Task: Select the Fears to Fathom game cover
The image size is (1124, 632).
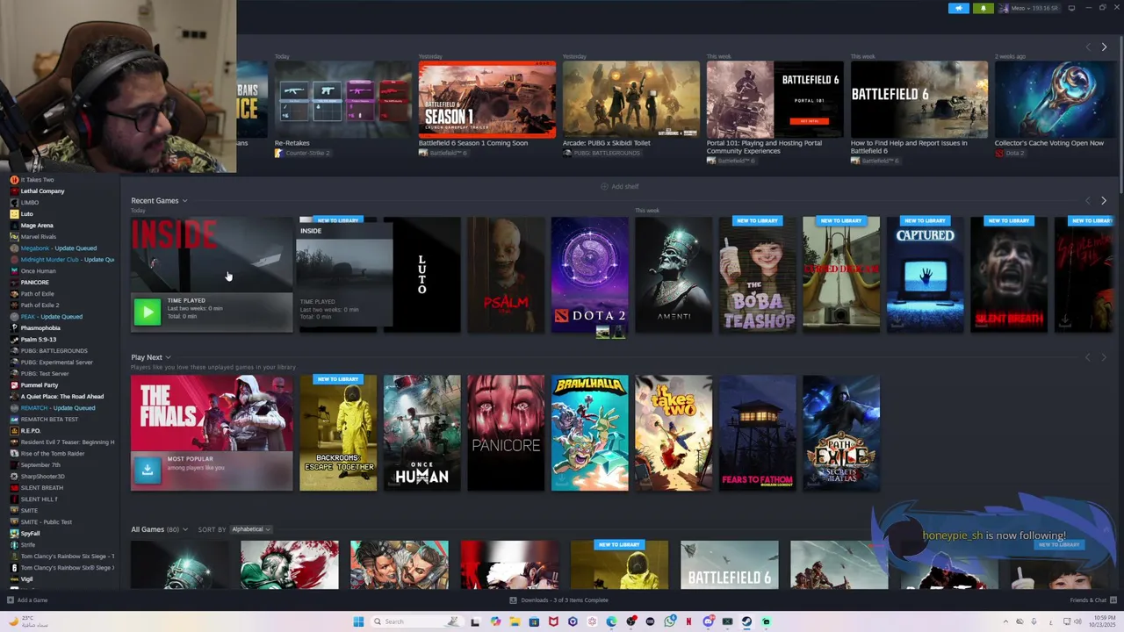Action: pyautogui.click(x=757, y=433)
